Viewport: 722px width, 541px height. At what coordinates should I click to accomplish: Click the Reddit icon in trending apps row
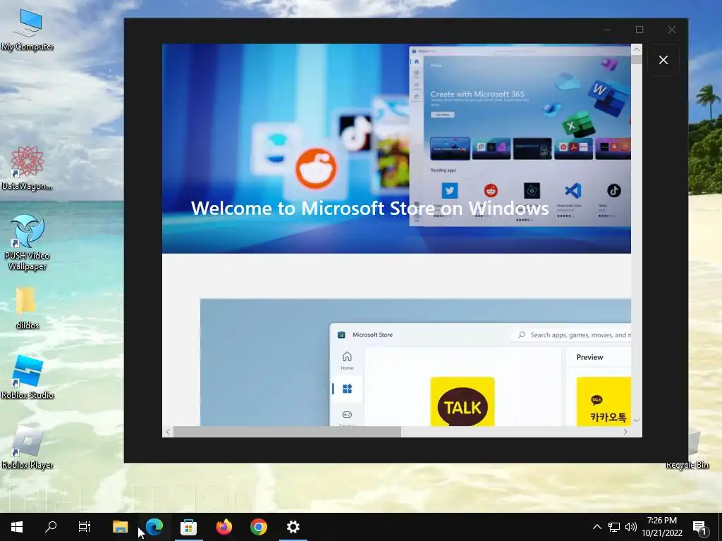coord(491,190)
